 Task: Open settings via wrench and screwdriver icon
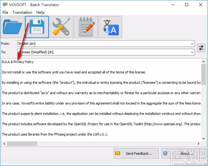pyautogui.click(x=61, y=27)
